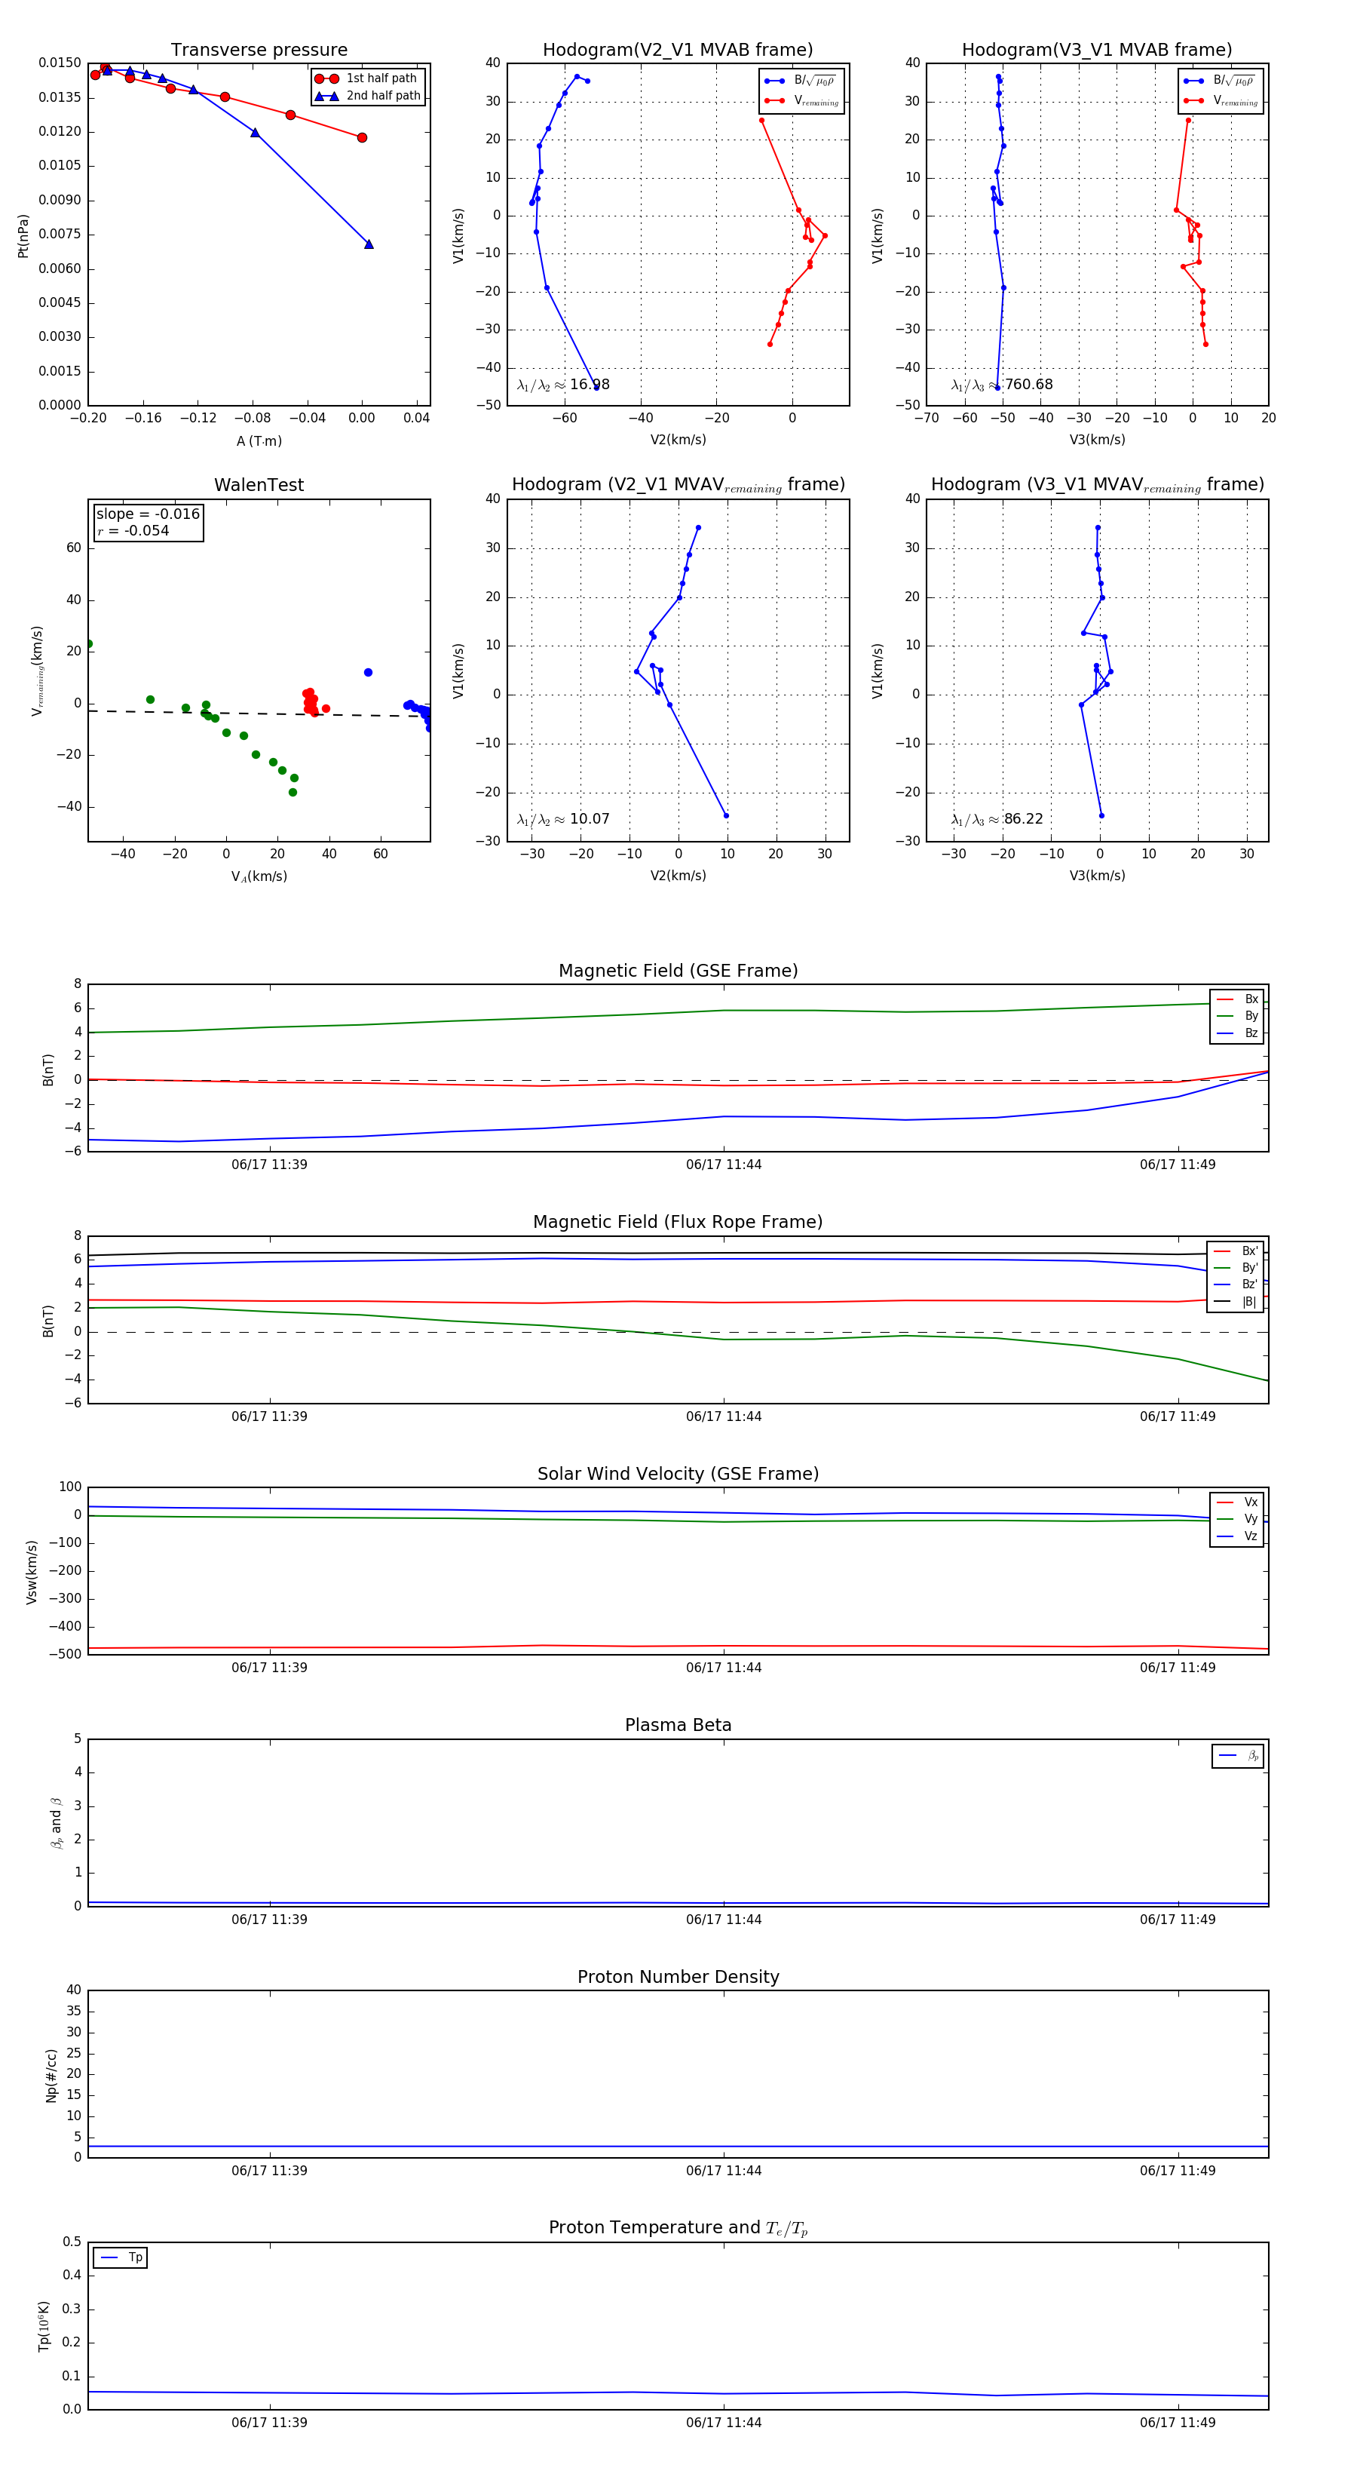
Task: Click the 'Plasma Beta' plot title
Action: pyautogui.click(x=678, y=1726)
